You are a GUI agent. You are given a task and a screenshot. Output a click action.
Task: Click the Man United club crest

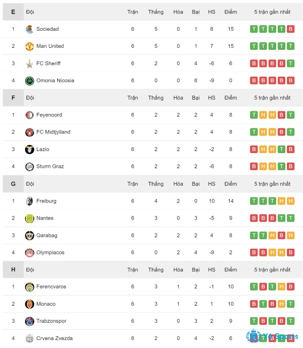pyautogui.click(x=29, y=46)
